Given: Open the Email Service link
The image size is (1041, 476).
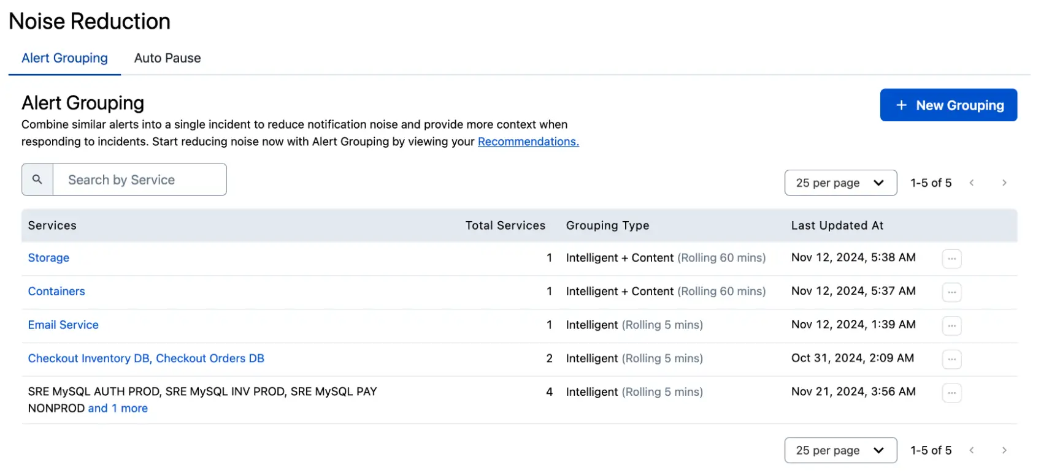Looking at the screenshot, I should click(63, 325).
